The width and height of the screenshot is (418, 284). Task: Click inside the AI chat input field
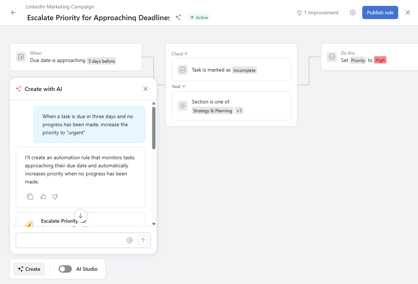[70, 240]
